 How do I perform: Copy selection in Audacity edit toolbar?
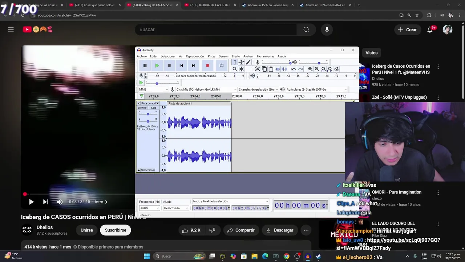264,69
